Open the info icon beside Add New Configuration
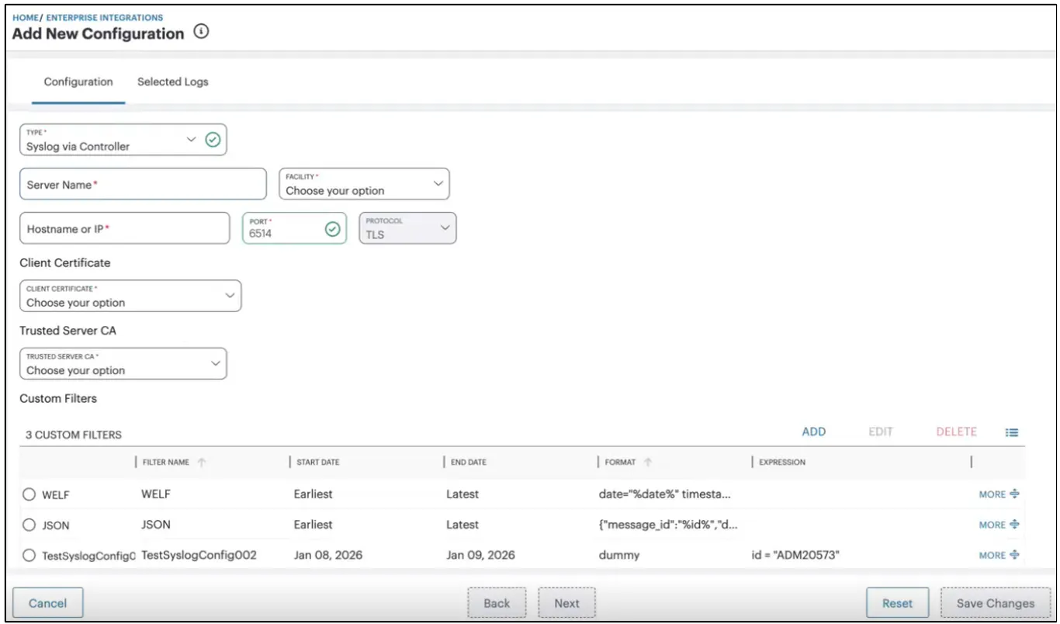 (202, 33)
